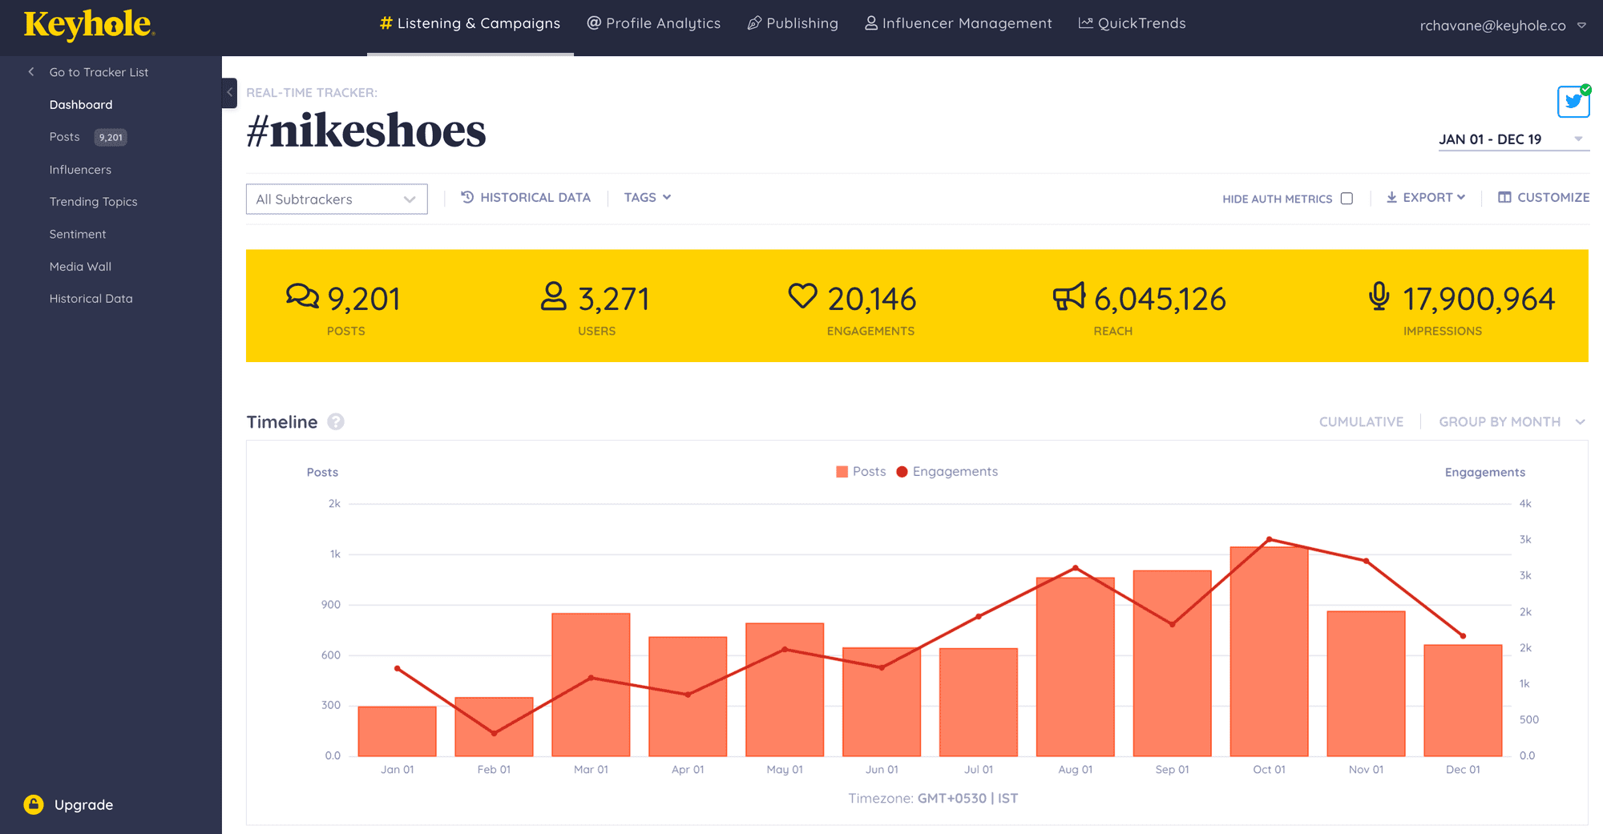Open the Customize layout icon

pyautogui.click(x=1505, y=197)
